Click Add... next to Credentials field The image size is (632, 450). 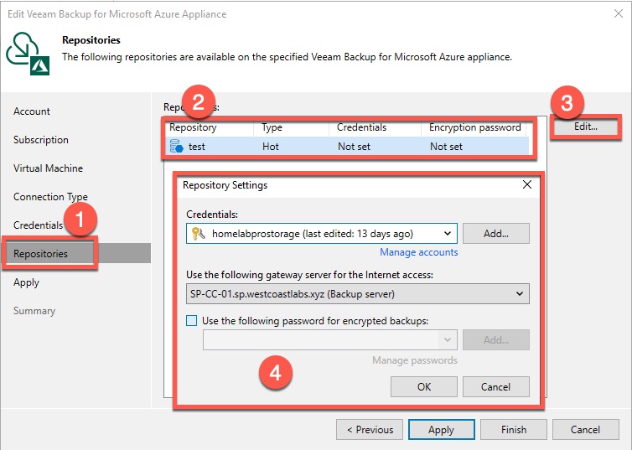pyautogui.click(x=495, y=233)
